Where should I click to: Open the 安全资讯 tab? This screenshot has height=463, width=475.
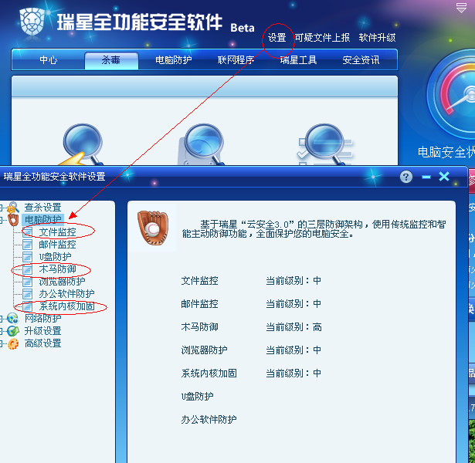pyautogui.click(x=361, y=60)
